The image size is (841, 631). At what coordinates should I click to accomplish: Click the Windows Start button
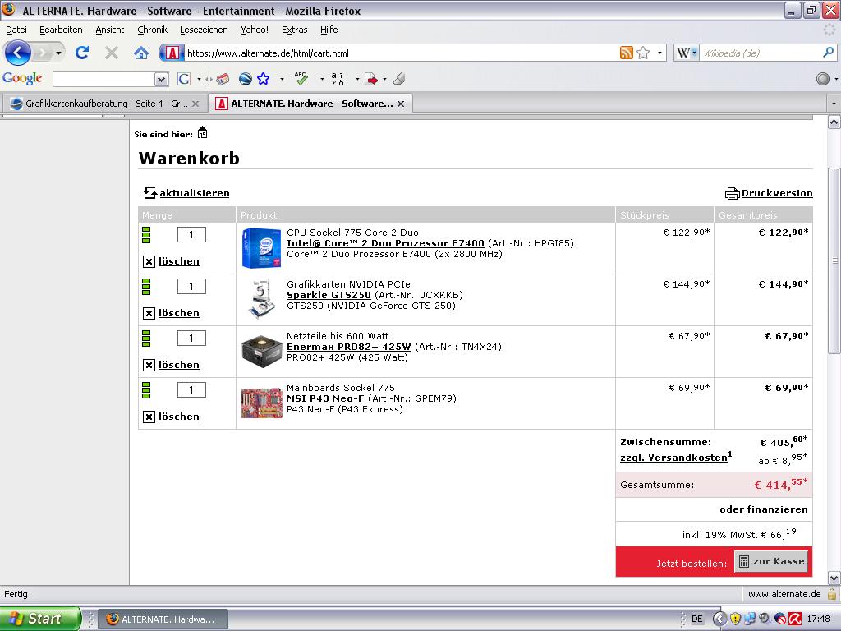pos(39,619)
